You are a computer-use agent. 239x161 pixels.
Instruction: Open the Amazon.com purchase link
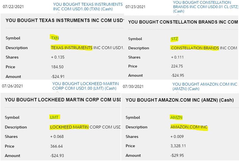tap(205, 87)
